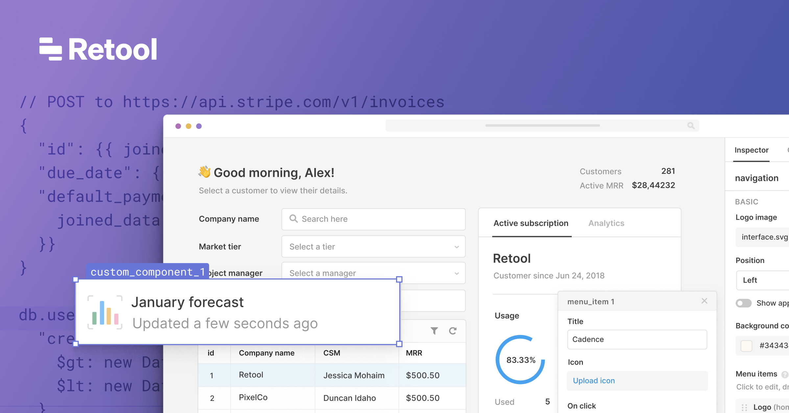The image size is (789, 413).
Task: Click Updated a few seconds ago text
Action: [225, 324]
